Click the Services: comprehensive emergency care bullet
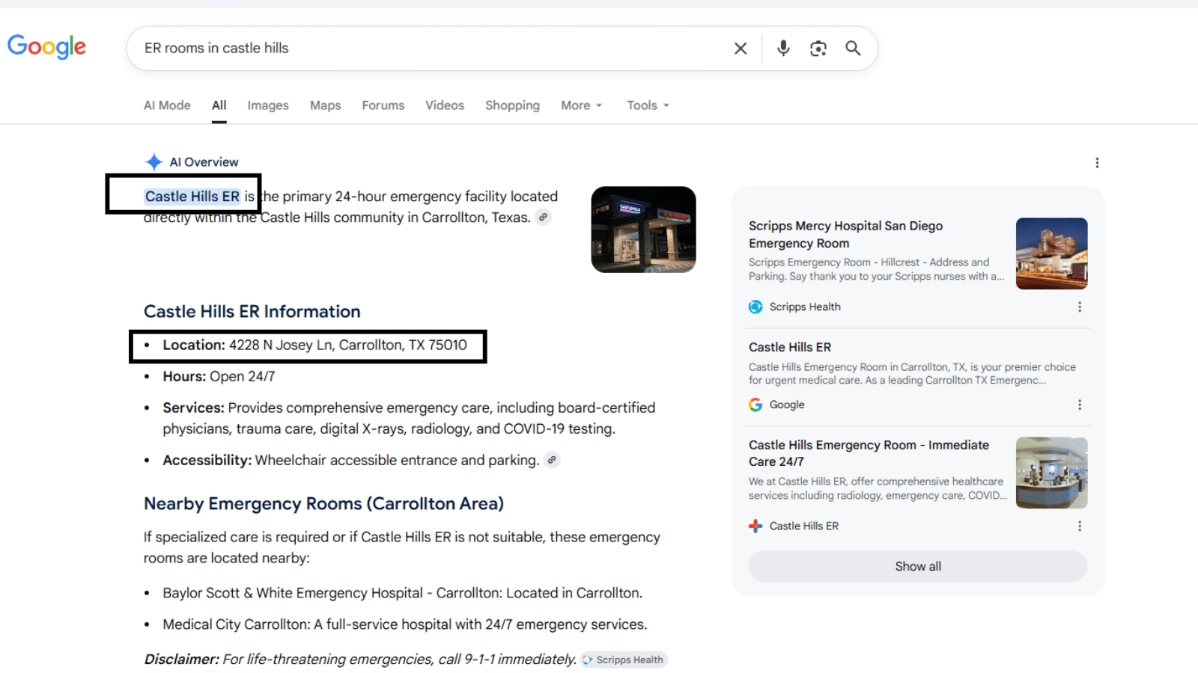 [409, 418]
